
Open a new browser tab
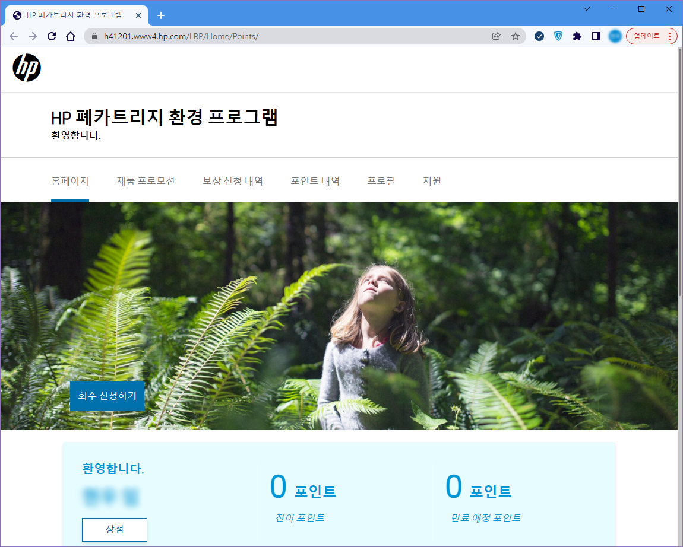coord(161,15)
